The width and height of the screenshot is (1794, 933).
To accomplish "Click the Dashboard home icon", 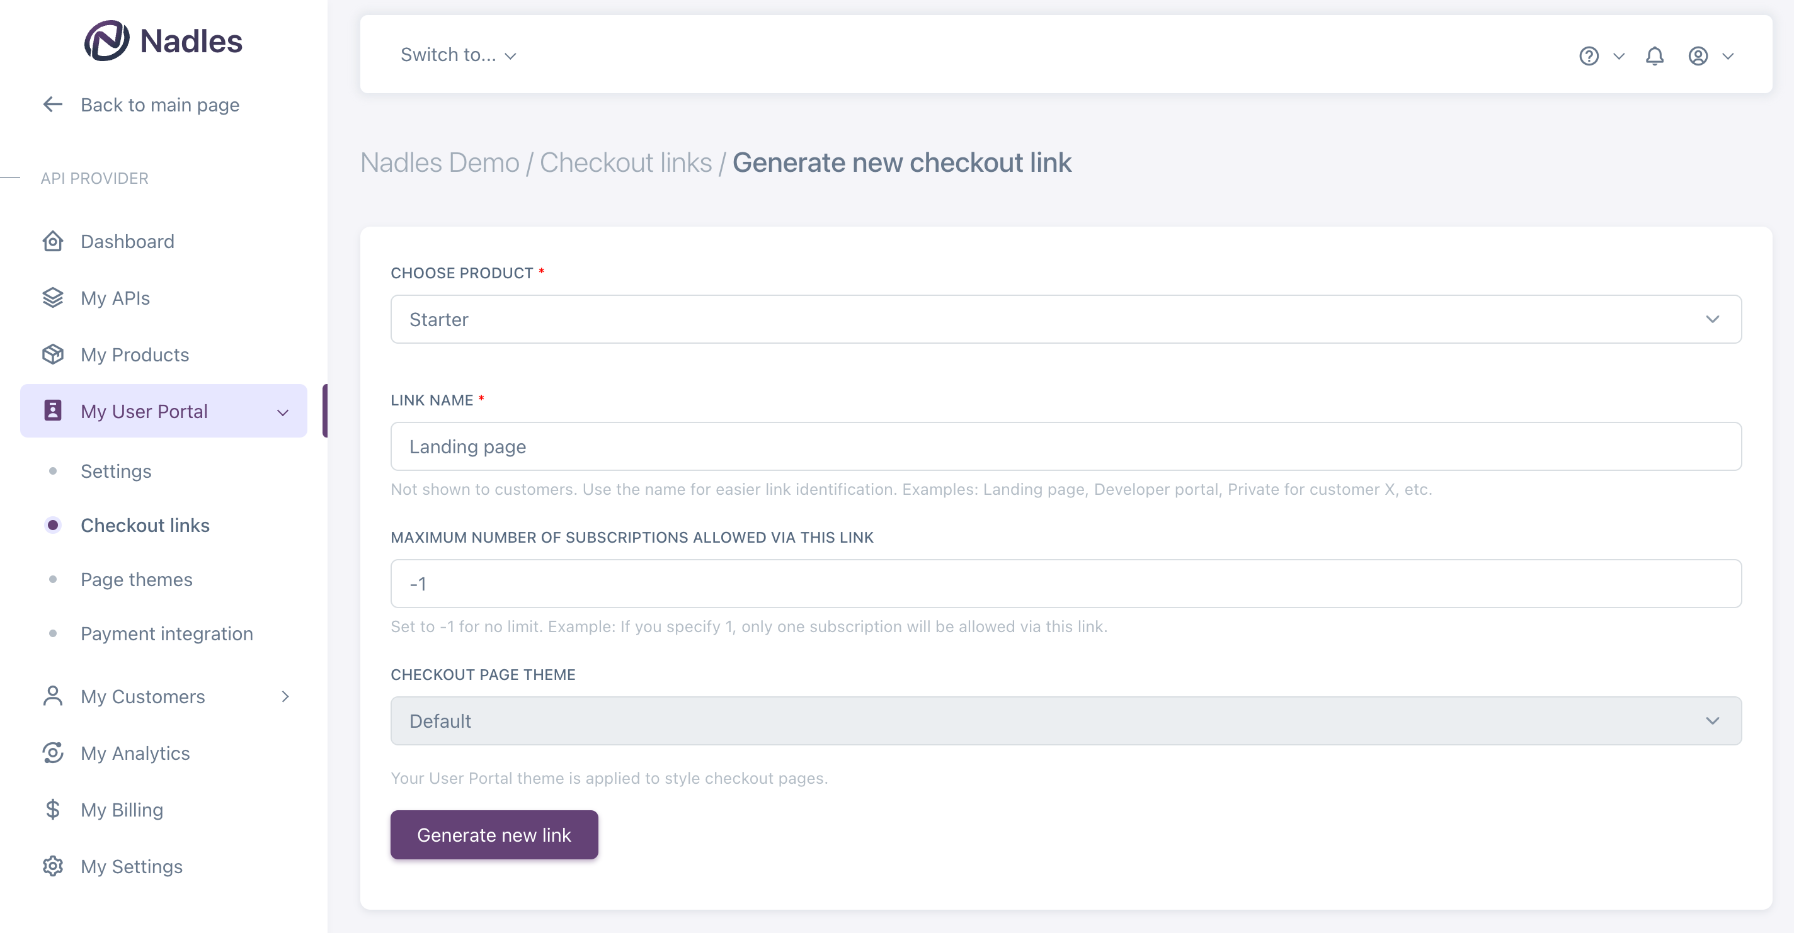I will 53,242.
